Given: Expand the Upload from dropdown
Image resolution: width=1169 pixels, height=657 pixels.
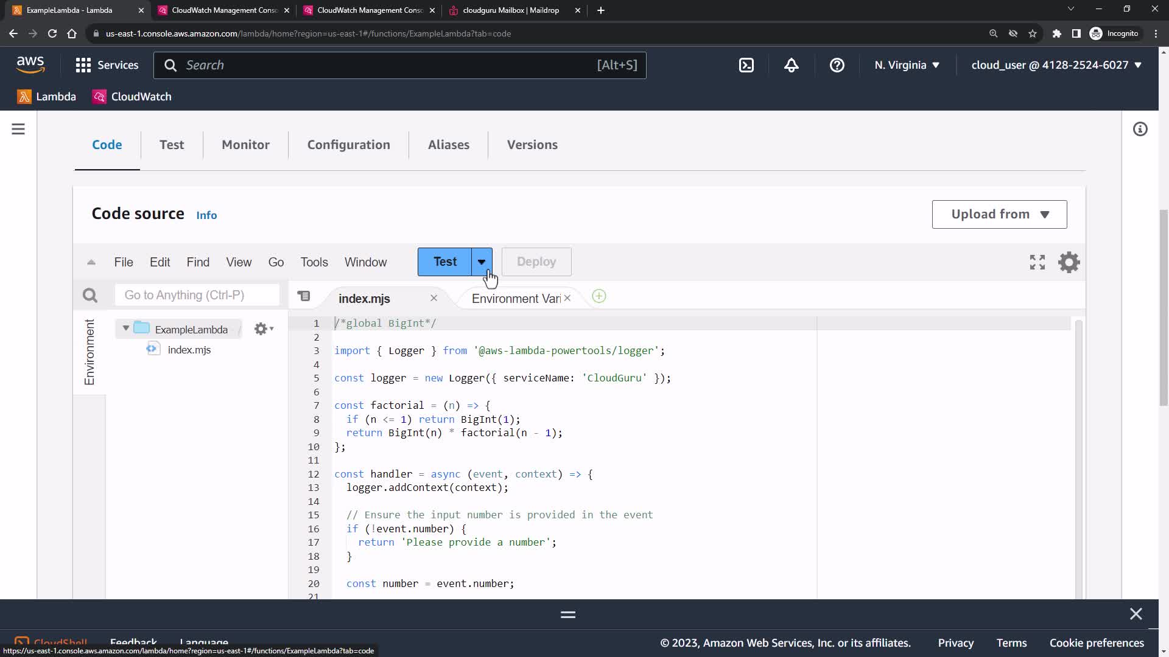Looking at the screenshot, I should (x=999, y=214).
